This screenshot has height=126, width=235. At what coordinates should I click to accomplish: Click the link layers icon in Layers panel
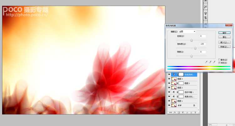tap(171, 112)
